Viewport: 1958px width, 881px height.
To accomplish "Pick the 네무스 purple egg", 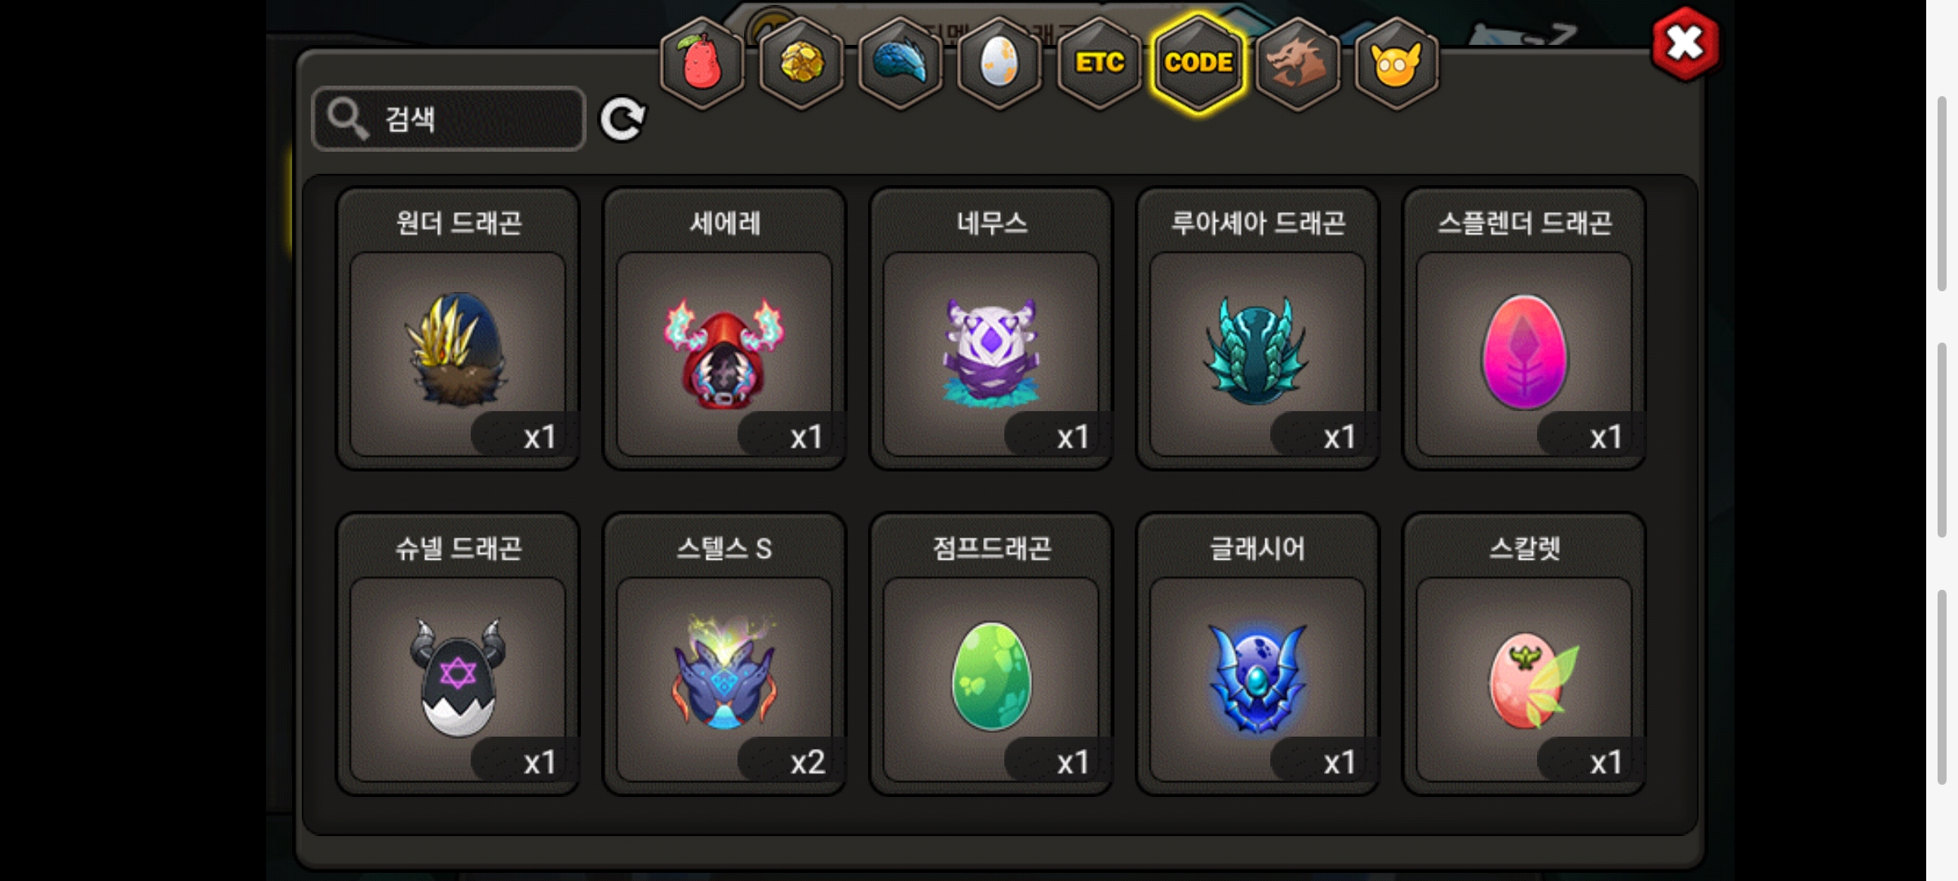I will click(x=991, y=329).
